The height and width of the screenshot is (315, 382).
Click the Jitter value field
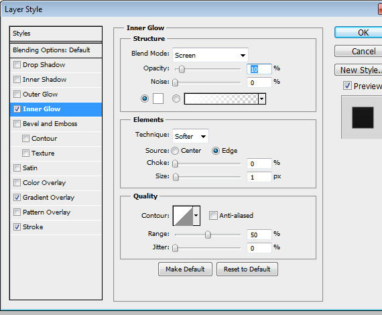pos(259,248)
